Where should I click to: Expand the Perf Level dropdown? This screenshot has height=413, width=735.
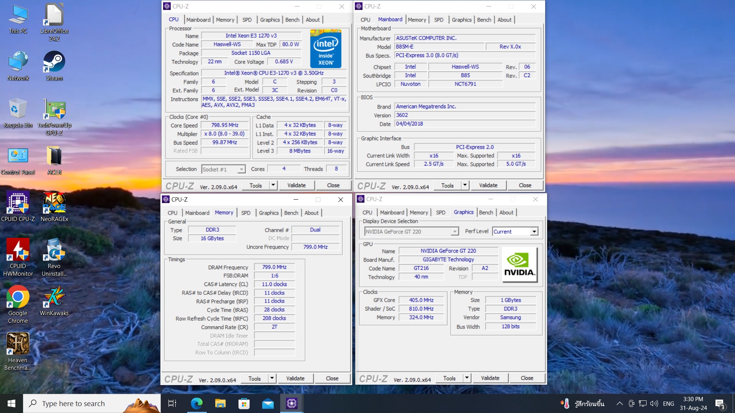[x=534, y=231]
